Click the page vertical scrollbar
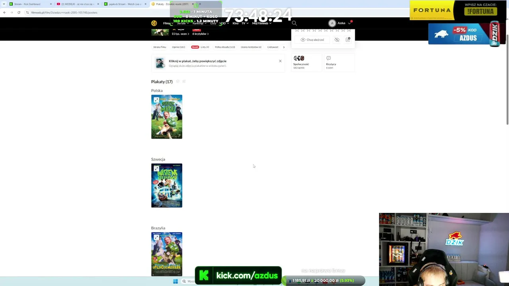This screenshot has width=509, height=286. pos(507,79)
